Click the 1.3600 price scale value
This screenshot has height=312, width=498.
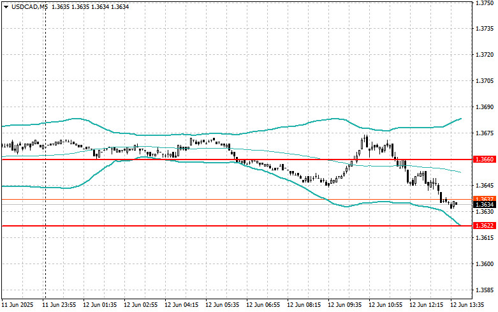485,264
